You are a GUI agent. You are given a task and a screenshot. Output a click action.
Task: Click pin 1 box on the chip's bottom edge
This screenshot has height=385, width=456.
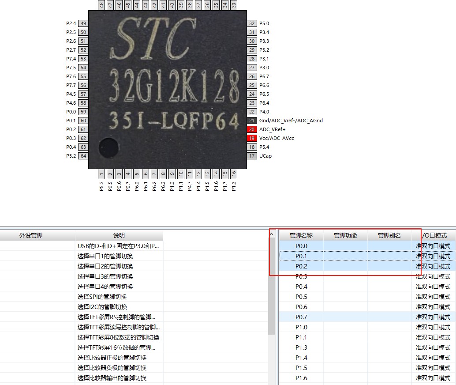pos(101,174)
